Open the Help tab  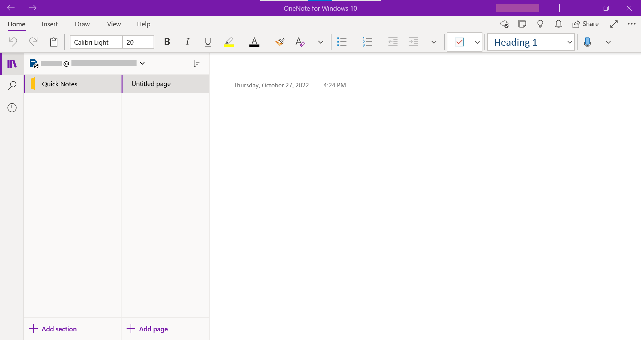point(144,24)
